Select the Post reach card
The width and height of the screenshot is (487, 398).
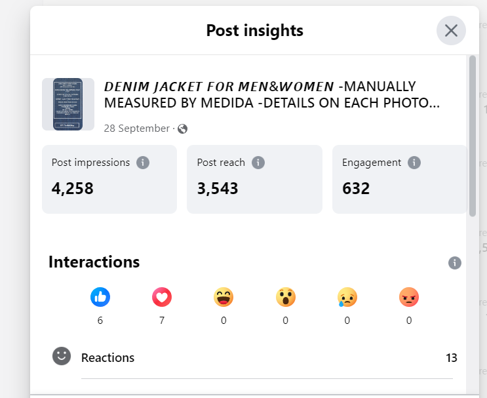tap(254, 179)
